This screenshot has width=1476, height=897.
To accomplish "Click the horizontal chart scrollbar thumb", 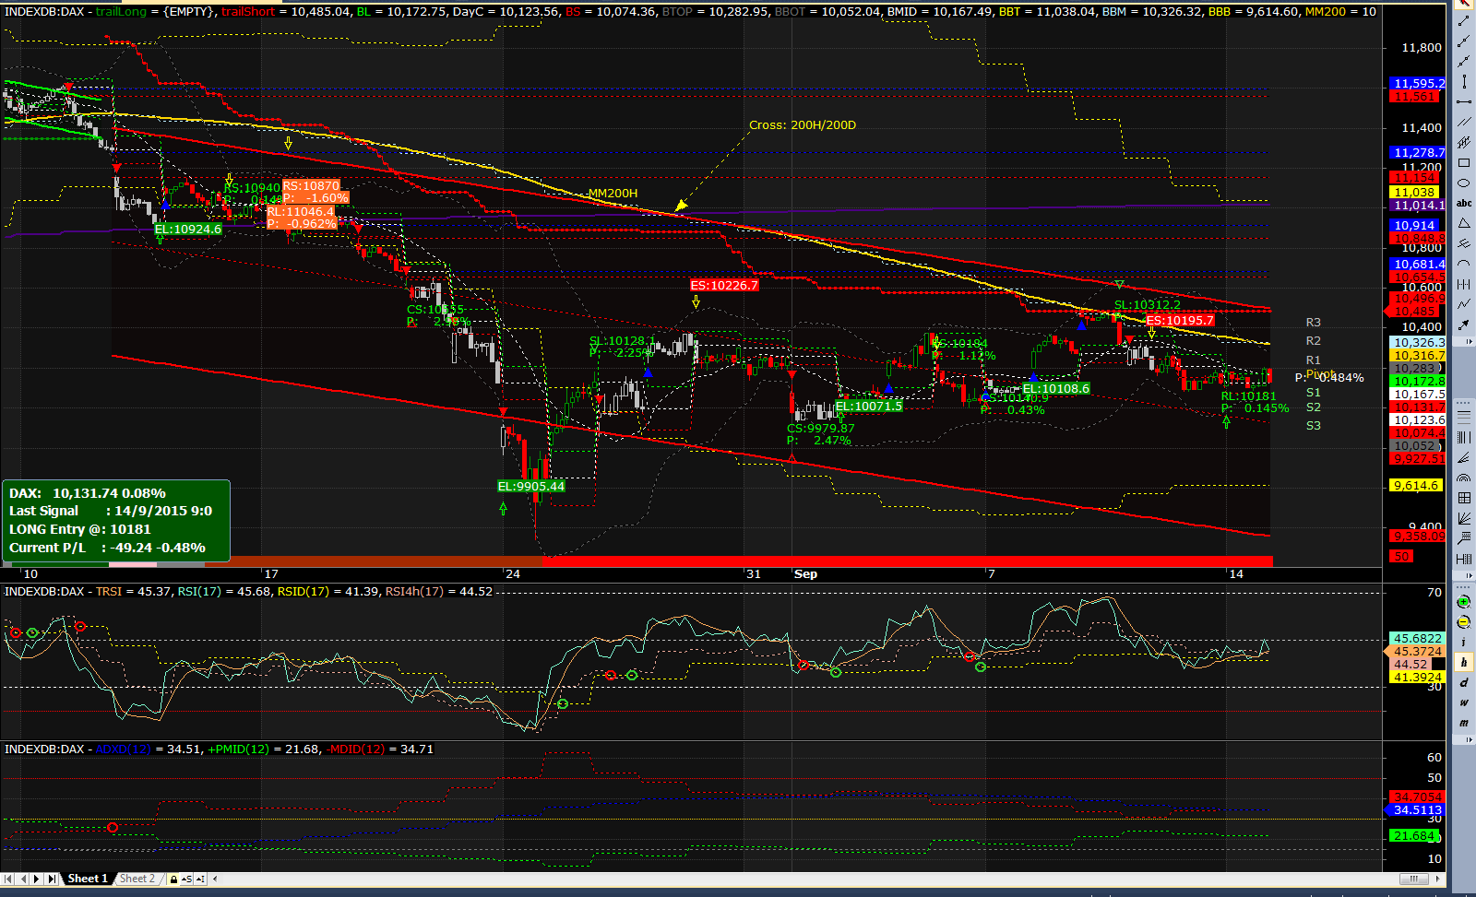I will point(1413,879).
